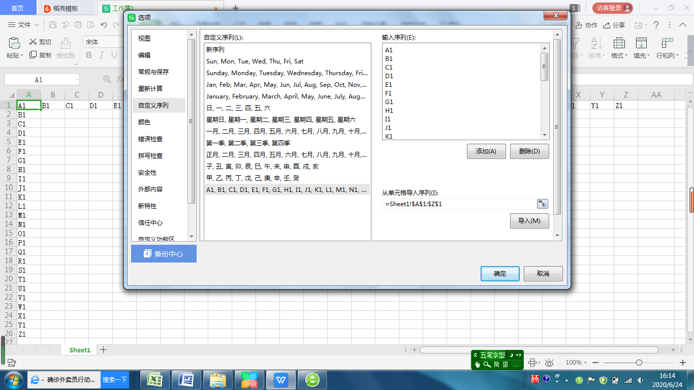Click the 取消 button
The height and width of the screenshot is (390, 694).
(x=543, y=274)
